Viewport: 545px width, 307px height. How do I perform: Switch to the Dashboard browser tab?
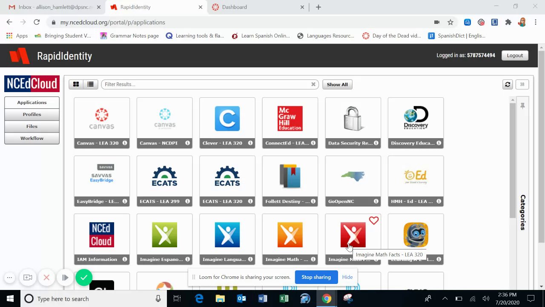coord(258,7)
